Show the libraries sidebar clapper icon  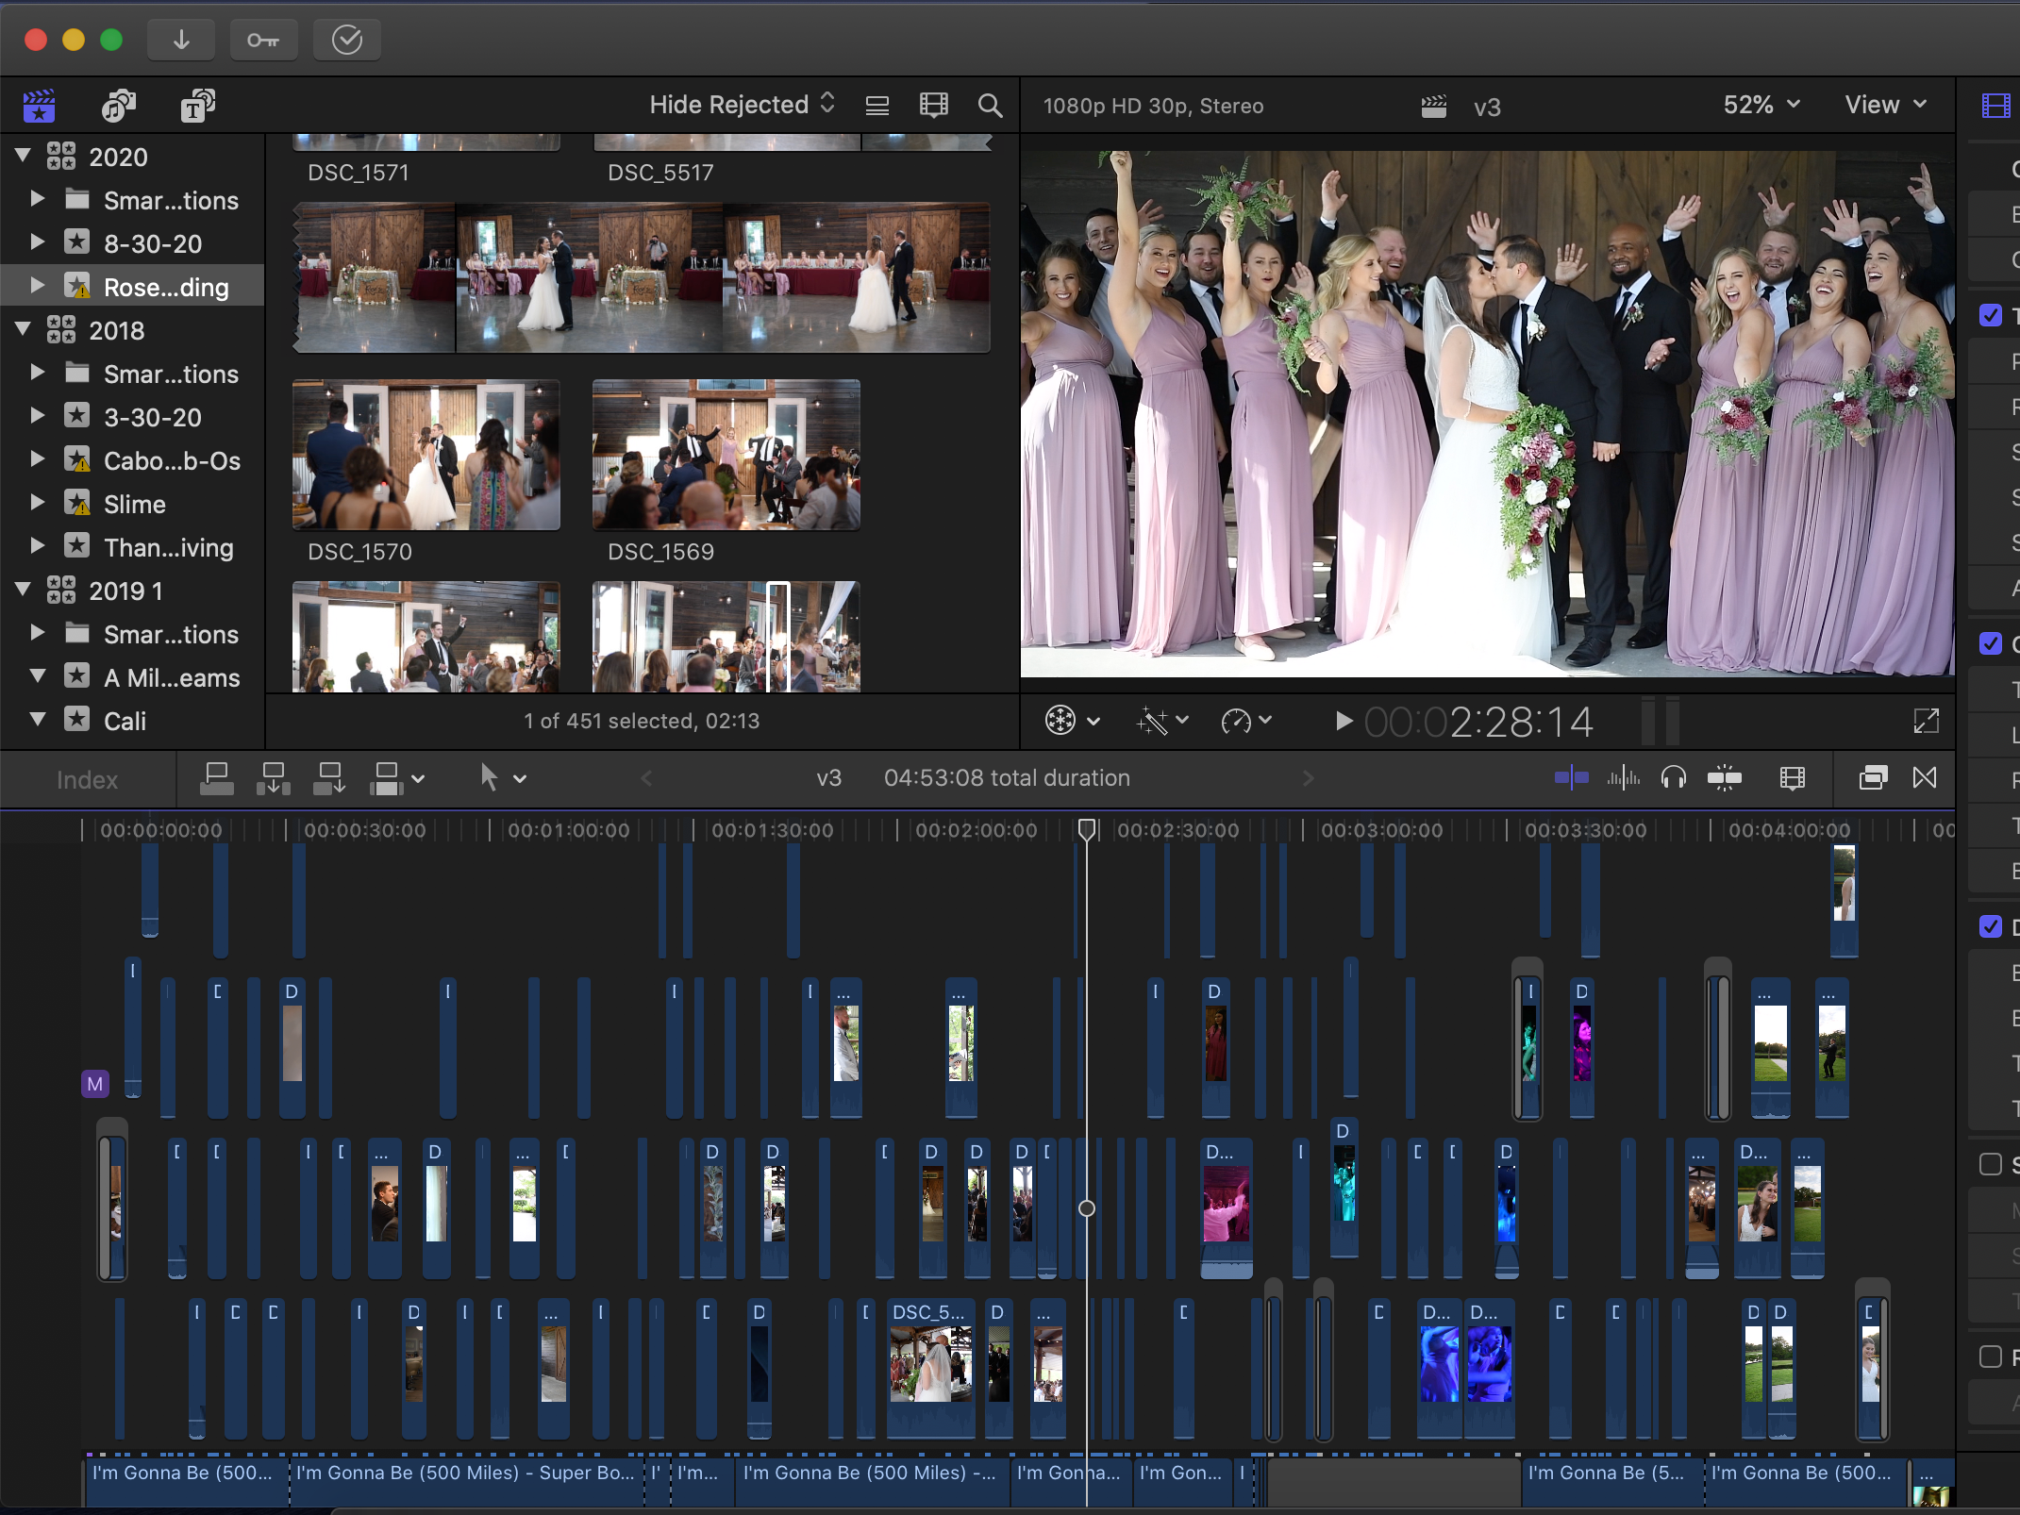(40, 106)
